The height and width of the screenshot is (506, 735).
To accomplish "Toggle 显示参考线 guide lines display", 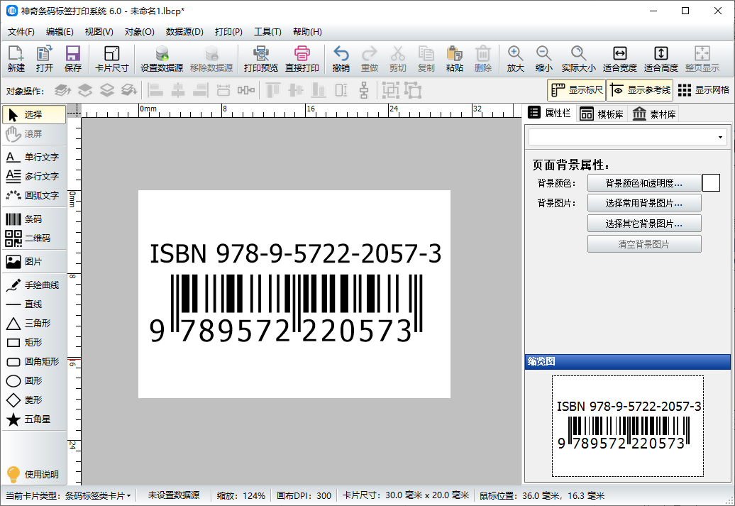I will tap(640, 90).
